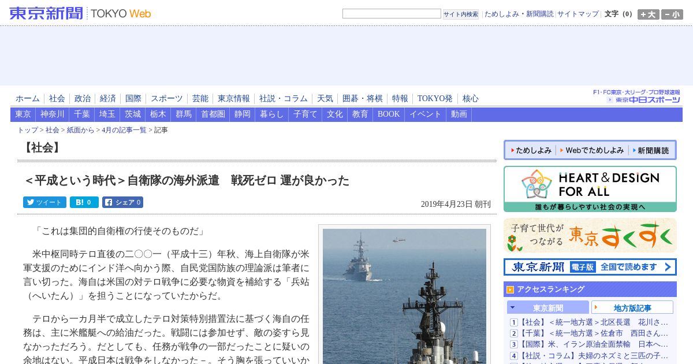693x364 pixels.
Task: Open the 経済 navigation item
Action: pyautogui.click(x=108, y=99)
